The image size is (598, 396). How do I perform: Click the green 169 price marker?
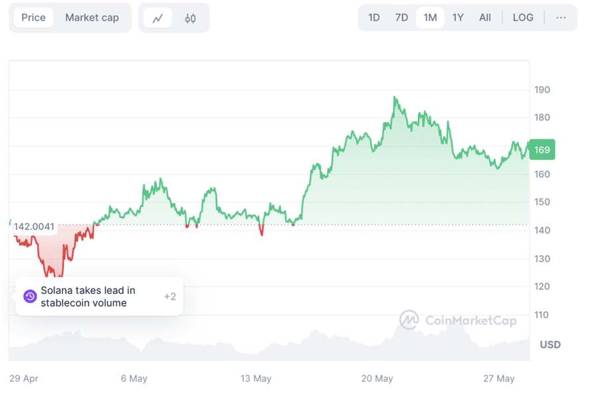(x=542, y=150)
